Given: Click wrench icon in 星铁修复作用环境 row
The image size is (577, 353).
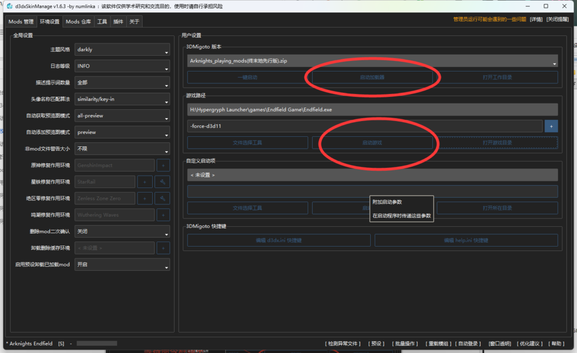Looking at the screenshot, I should [x=163, y=182].
